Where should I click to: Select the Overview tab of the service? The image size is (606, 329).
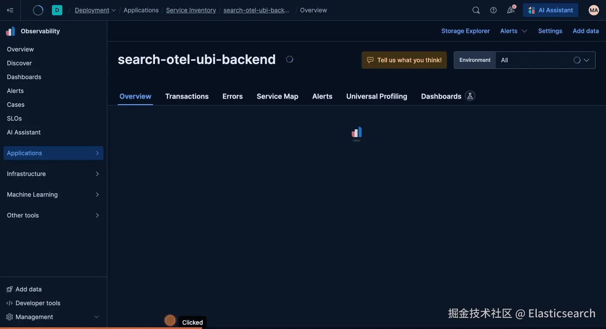coord(135,96)
